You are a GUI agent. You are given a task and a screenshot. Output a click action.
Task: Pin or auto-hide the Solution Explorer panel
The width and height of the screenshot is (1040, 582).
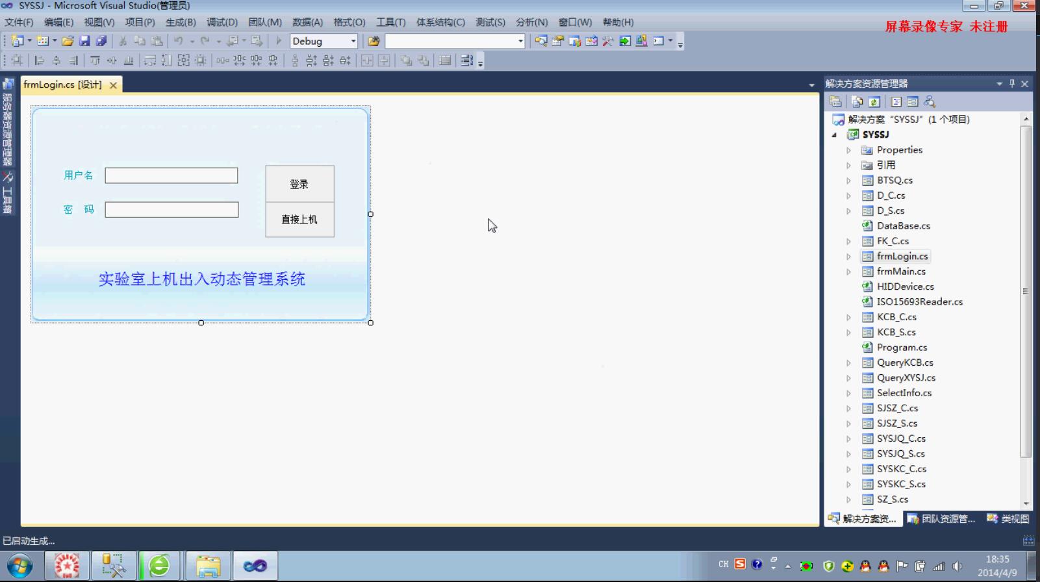click(1012, 84)
